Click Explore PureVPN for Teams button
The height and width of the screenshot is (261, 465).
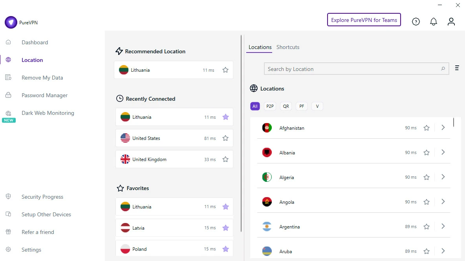click(x=364, y=20)
